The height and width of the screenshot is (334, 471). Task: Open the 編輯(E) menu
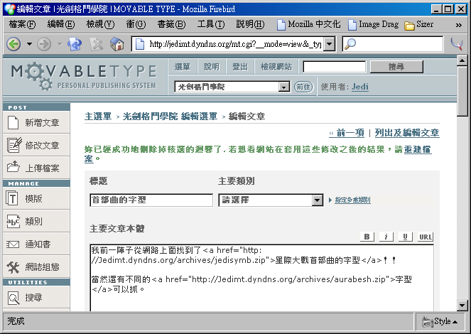click(61, 24)
